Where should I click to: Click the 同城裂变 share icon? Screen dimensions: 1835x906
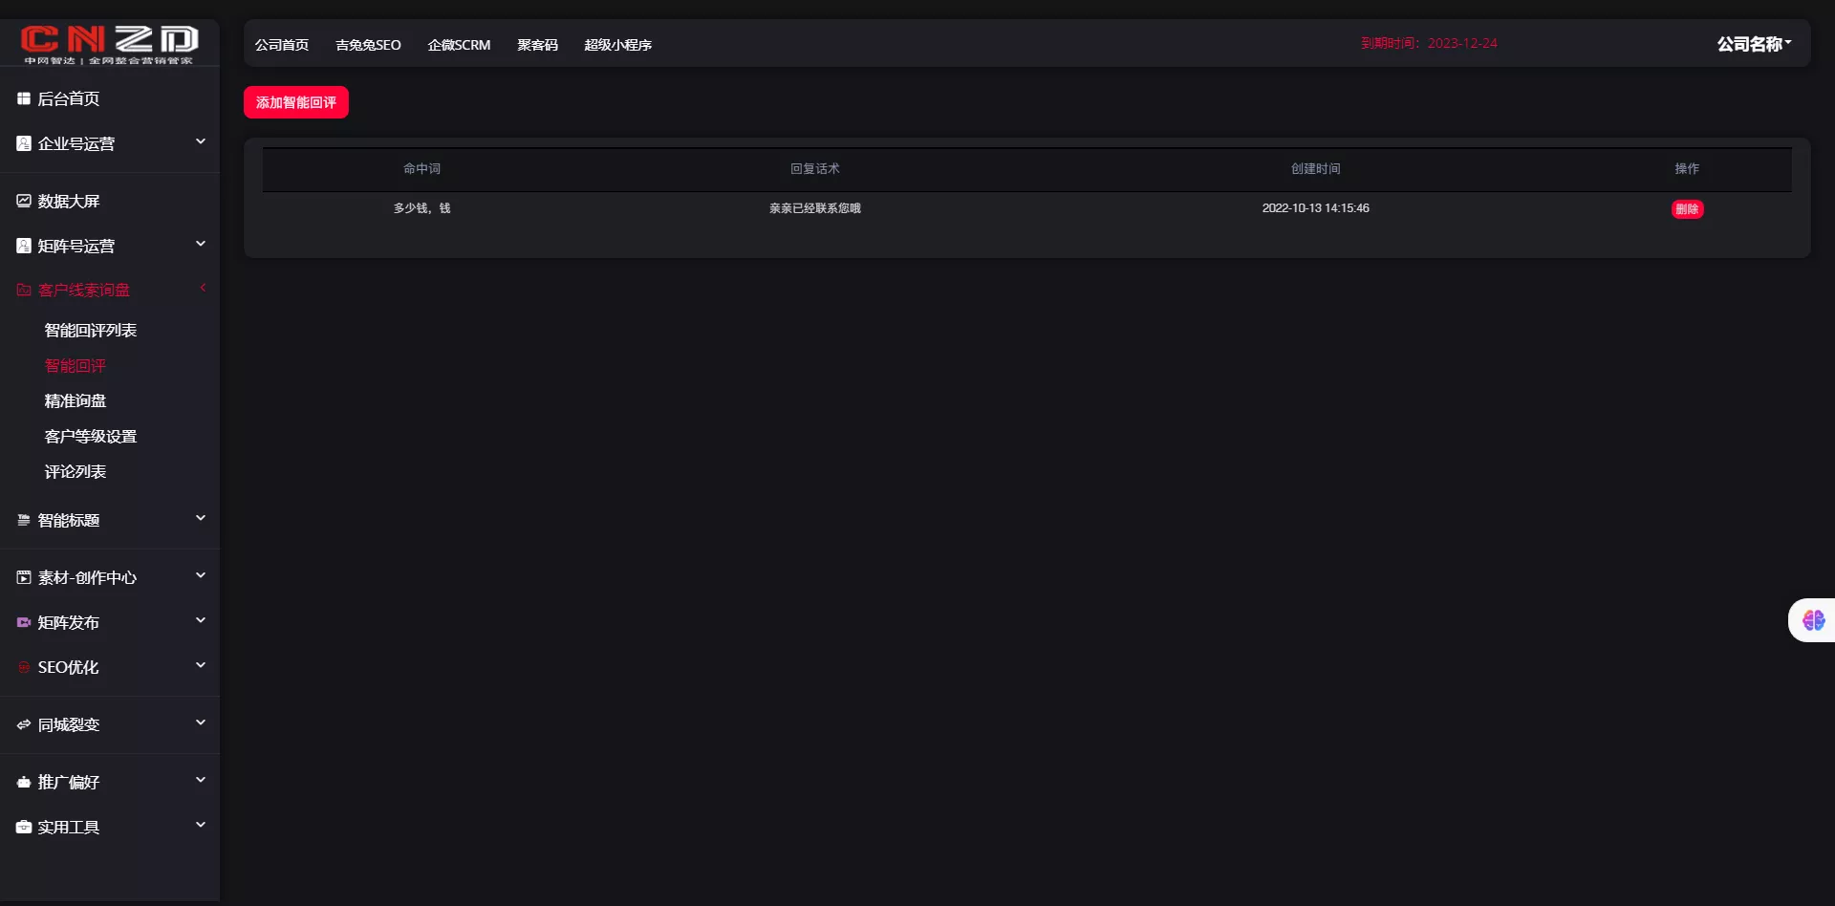pos(24,724)
